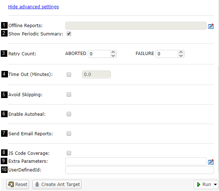Viewport: 219px width, 191px height.
Task: Click Hide advanced settings link
Action: tap(33, 7)
